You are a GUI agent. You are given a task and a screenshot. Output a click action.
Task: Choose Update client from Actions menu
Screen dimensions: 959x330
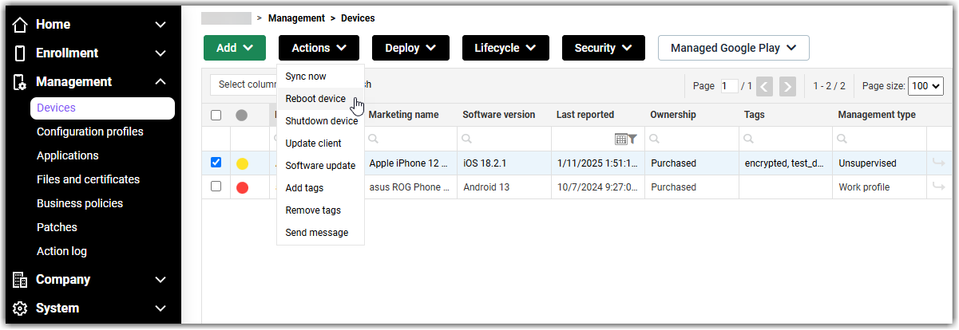pos(321,143)
